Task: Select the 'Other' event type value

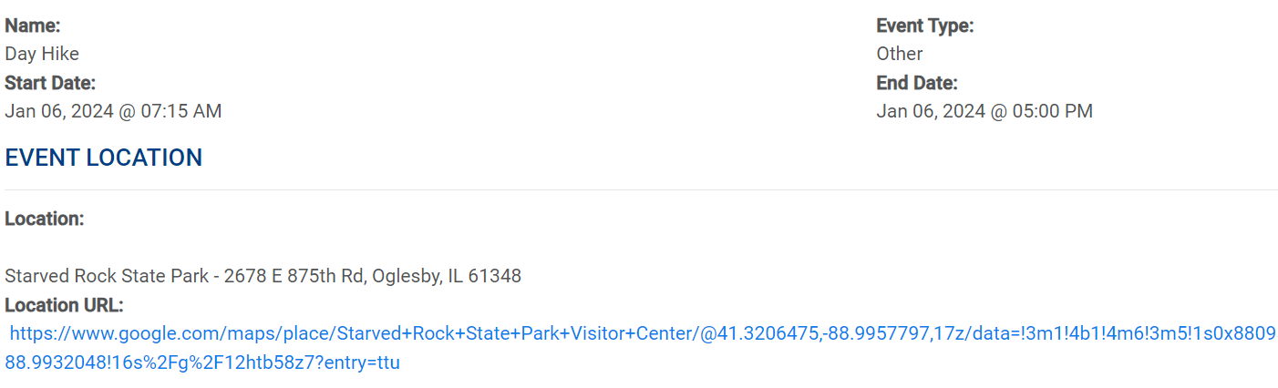Action: pos(900,54)
